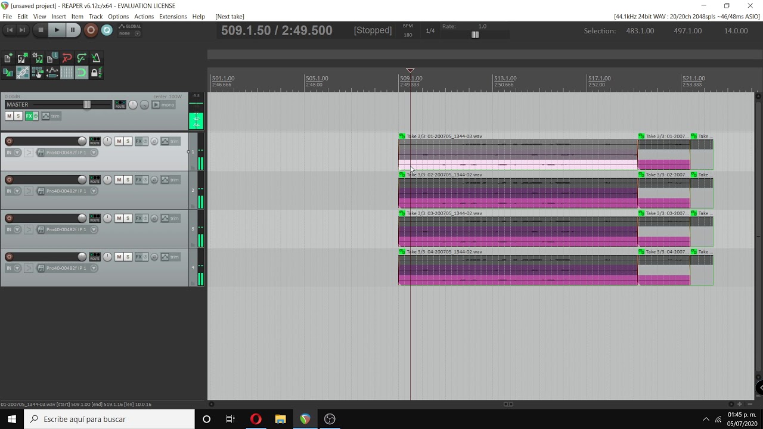Open a project with the open-file icon
763x429 pixels.
pyautogui.click(x=22, y=58)
